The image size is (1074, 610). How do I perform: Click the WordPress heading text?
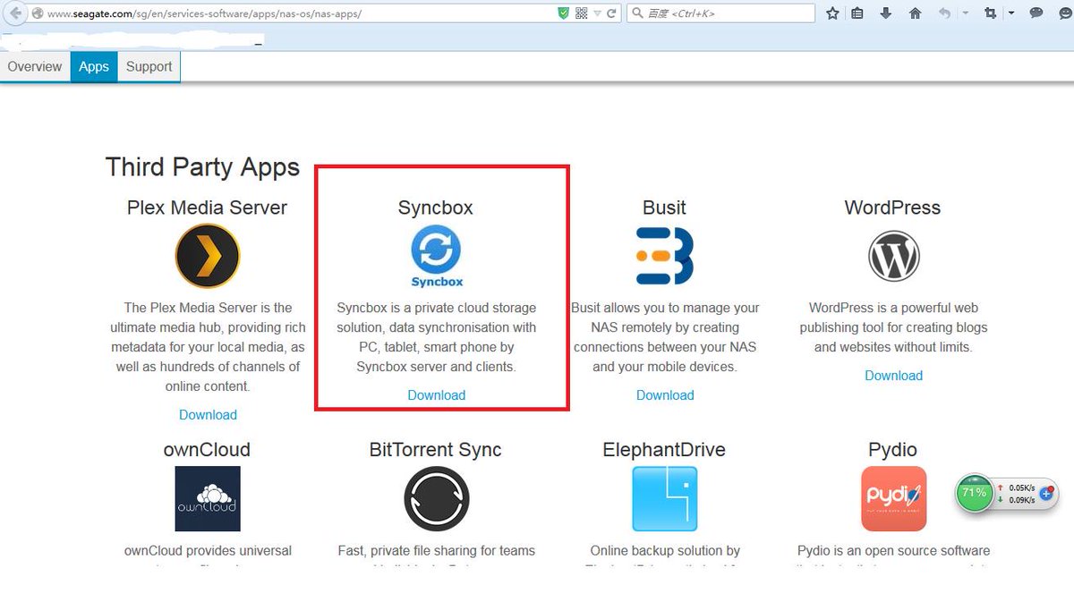[x=892, y=208]
